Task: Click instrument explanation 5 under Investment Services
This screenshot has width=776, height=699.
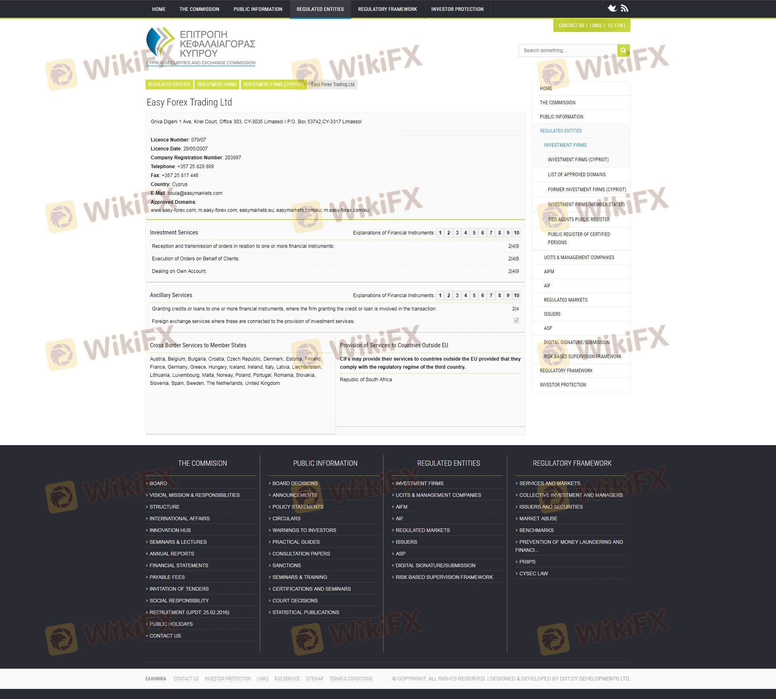Action: 474,233
